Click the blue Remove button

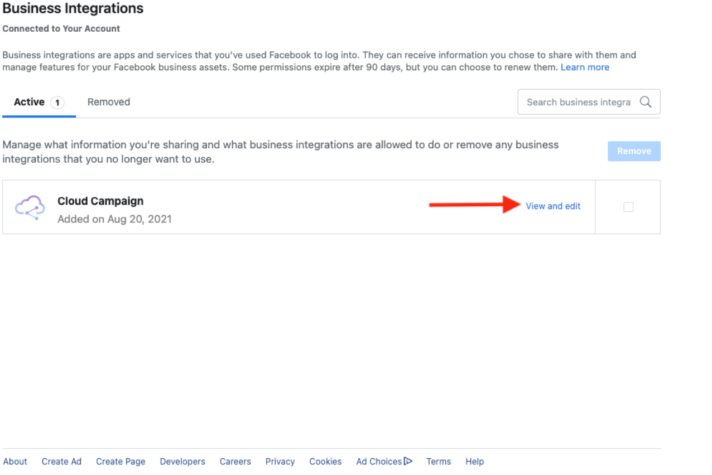(x=634, y=151)
